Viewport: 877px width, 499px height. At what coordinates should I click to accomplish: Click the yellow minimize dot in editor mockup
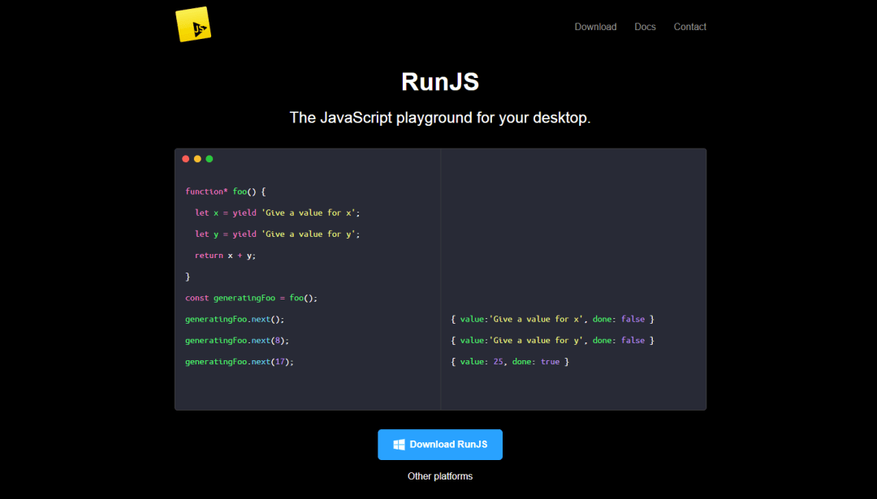(x=197, y=159)
